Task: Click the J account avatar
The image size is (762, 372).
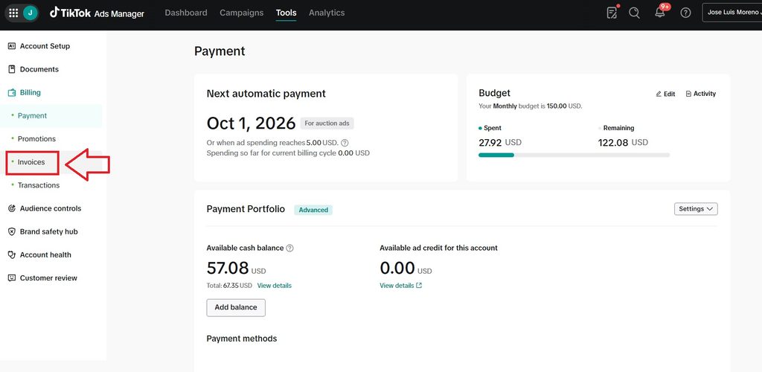Action: tap(30, 13)
